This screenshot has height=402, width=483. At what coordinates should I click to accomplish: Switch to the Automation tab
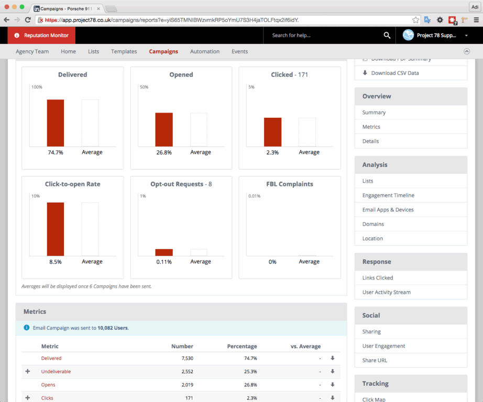(204, 51)
